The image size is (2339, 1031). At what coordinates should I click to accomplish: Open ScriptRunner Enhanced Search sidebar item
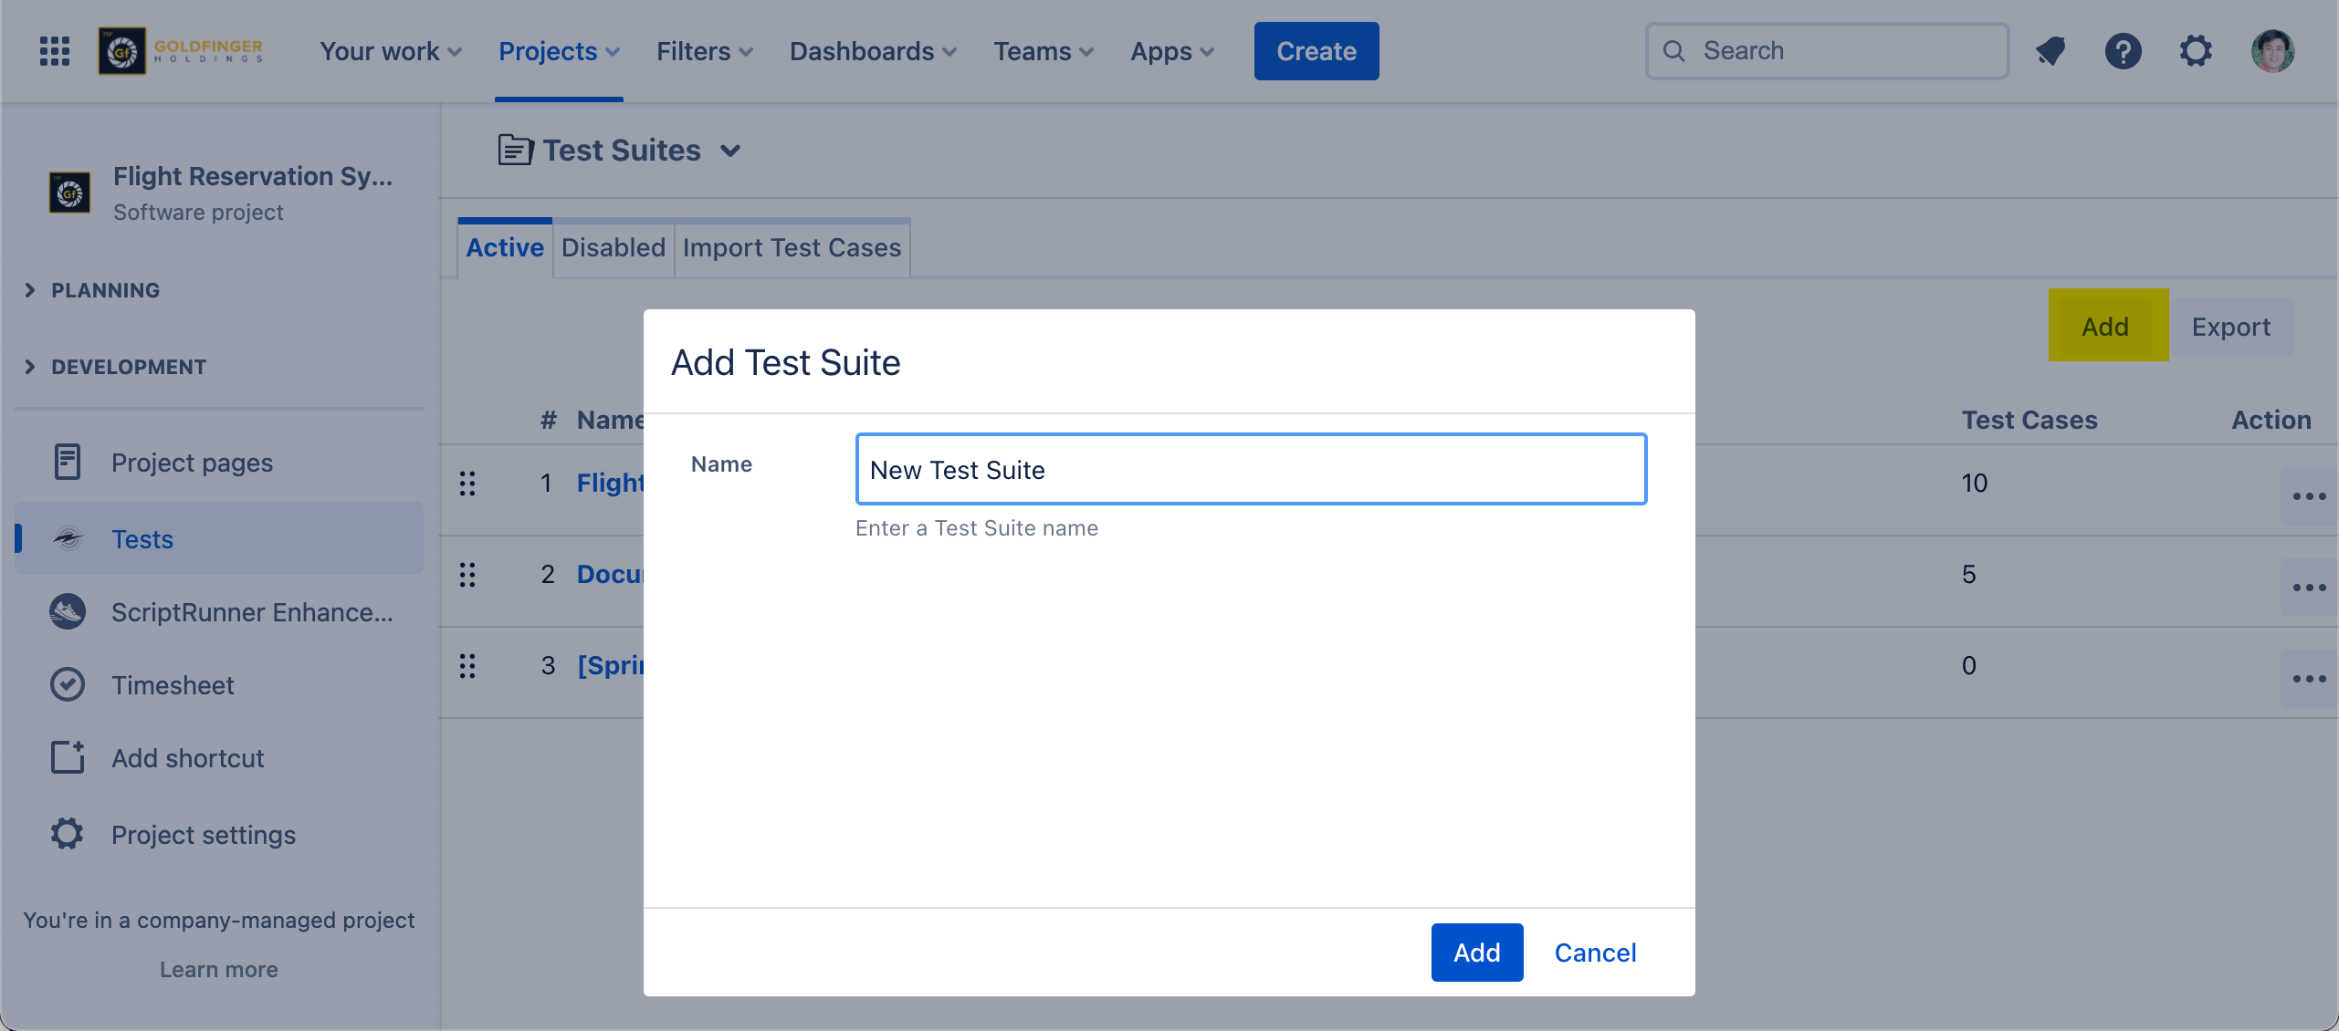pyautogui.click(x=251, y=612)
